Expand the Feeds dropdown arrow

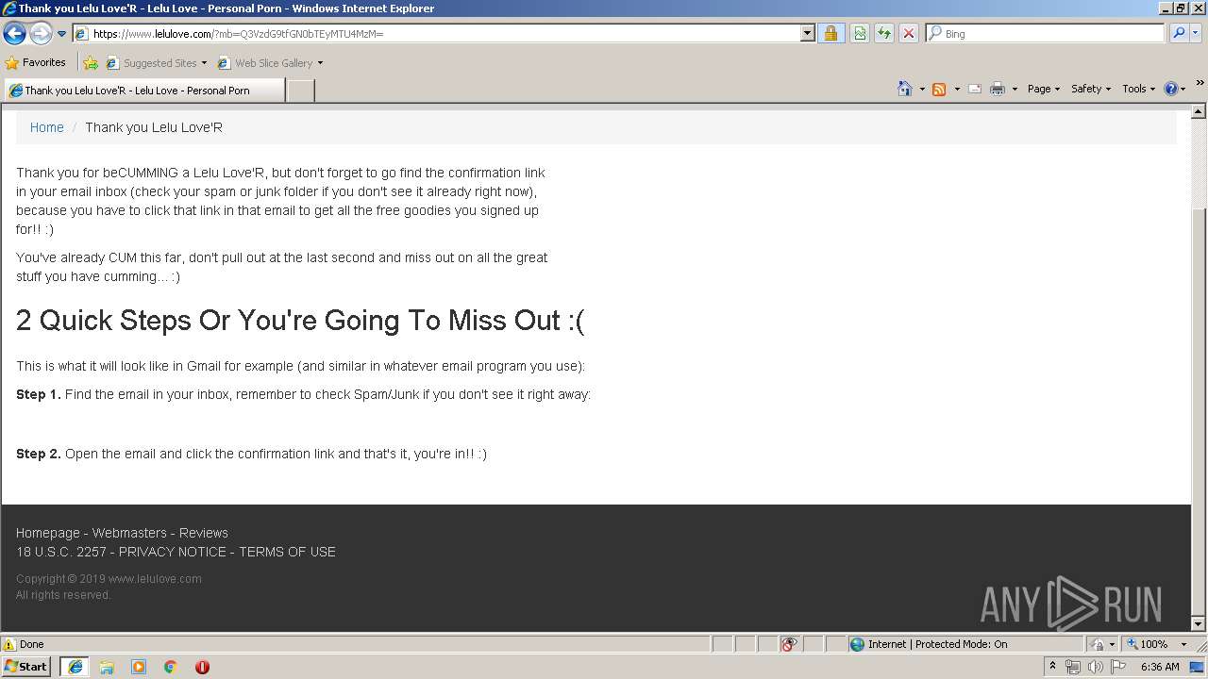pyautogui.click(x=957, y=89)
